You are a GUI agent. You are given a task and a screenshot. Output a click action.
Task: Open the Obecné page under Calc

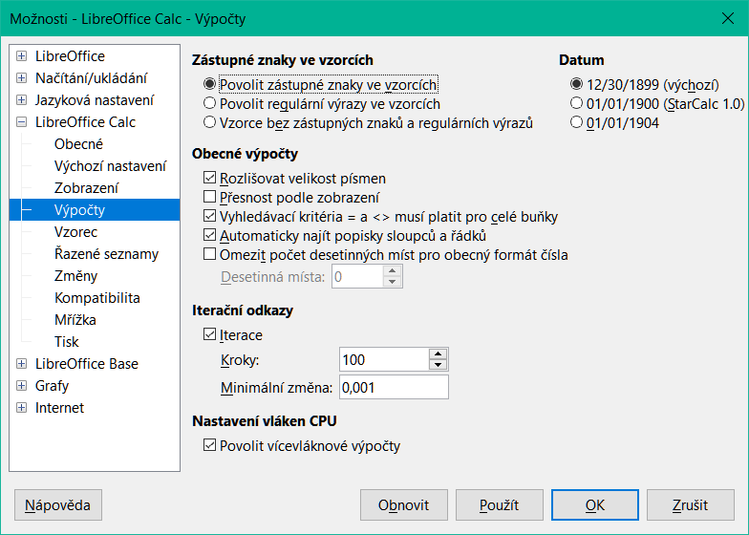(78, 143)
